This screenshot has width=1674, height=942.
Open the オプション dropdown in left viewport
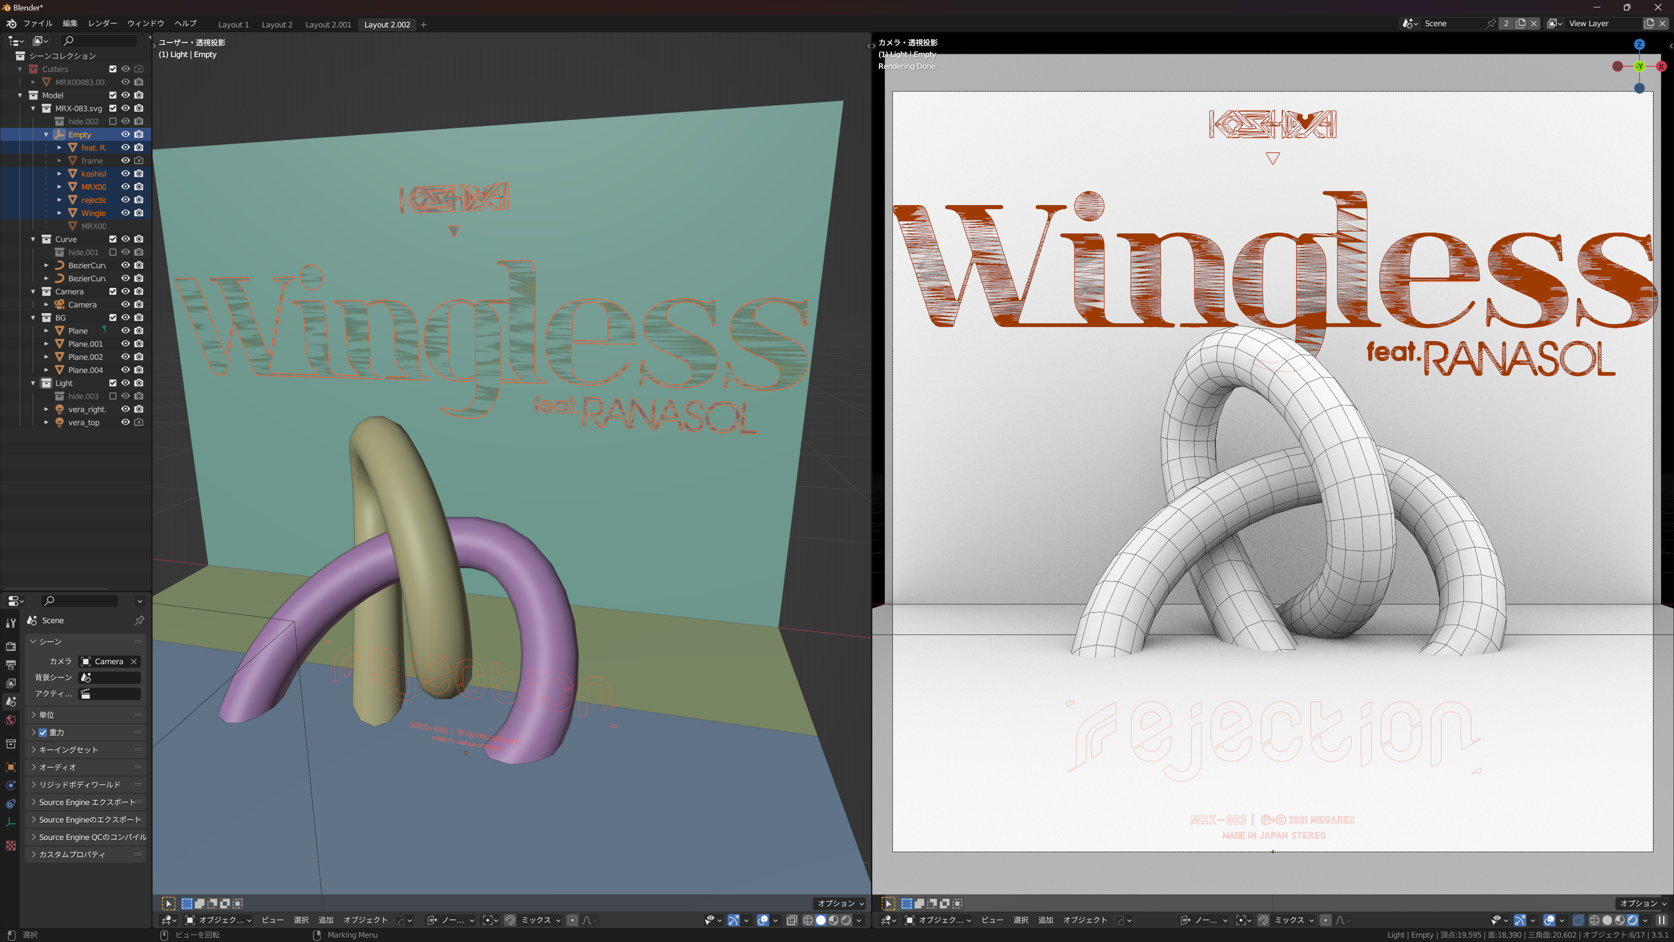tap(840, 904)
